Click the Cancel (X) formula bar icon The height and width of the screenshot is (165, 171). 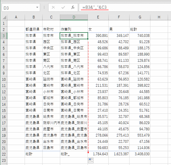coord(53,7)
